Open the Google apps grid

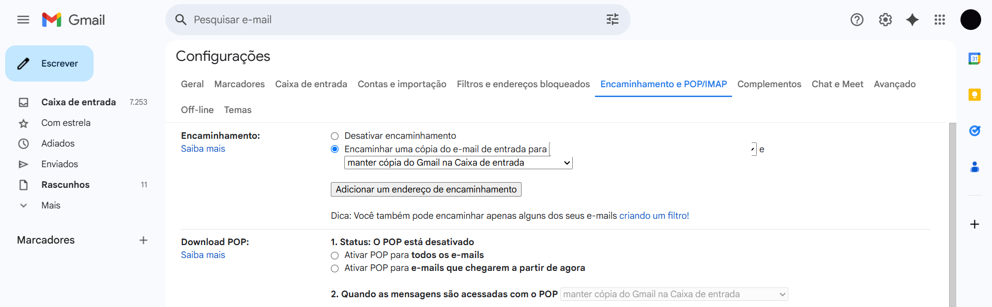click(939, 20)
